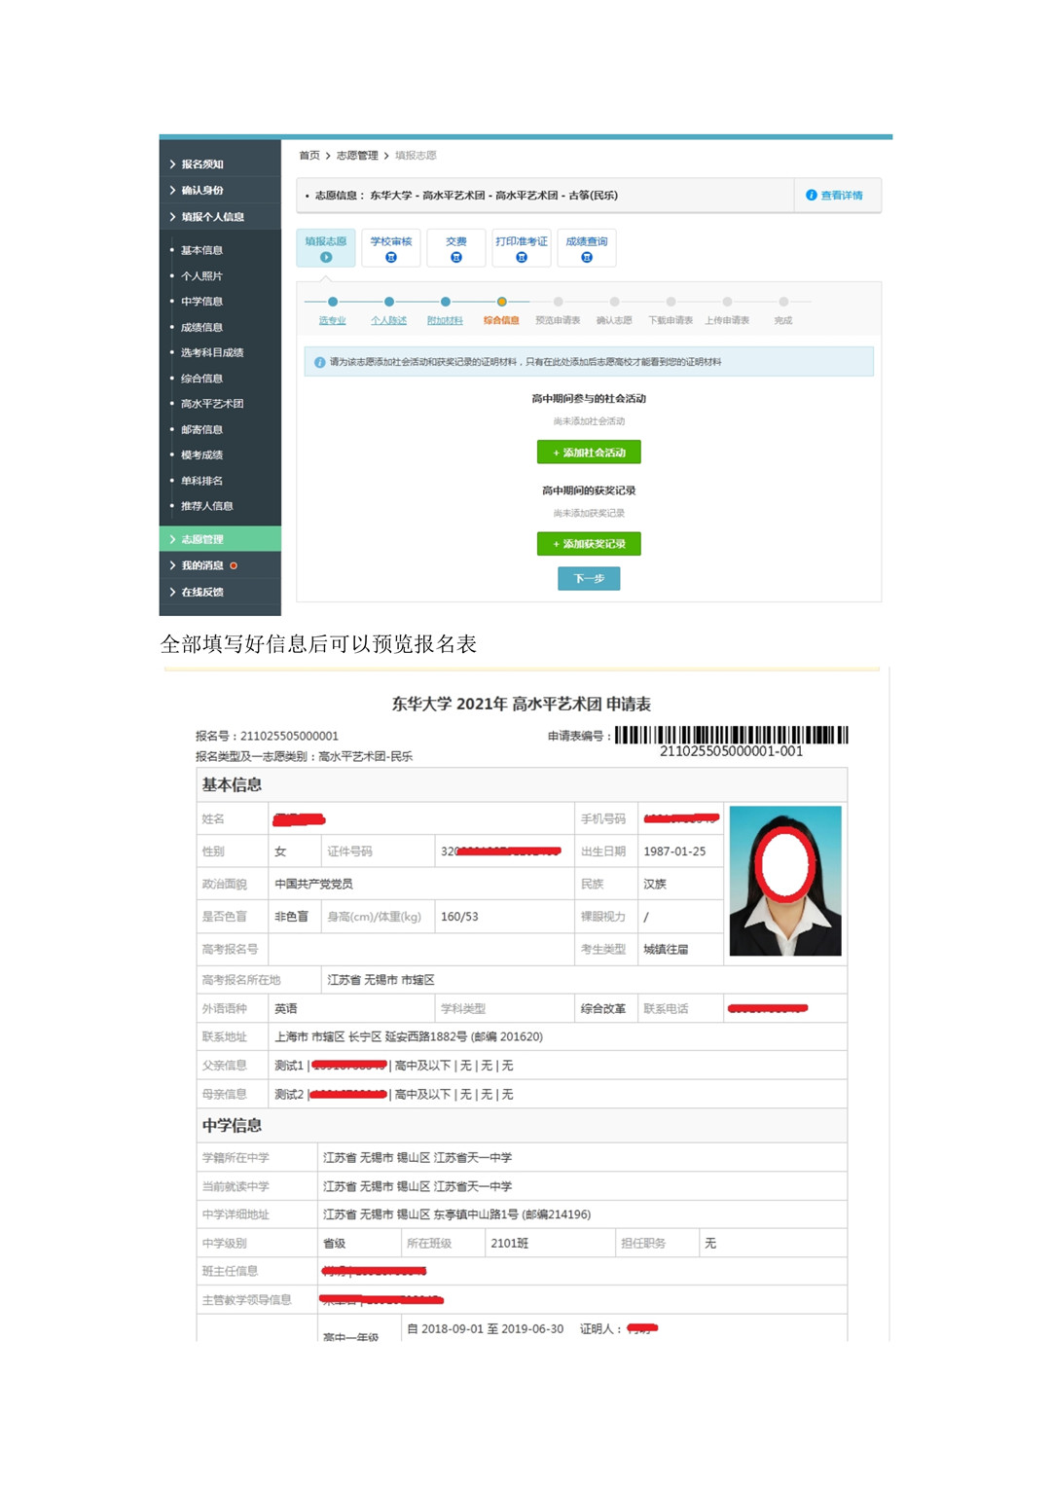The image size is (1051, 1486).
Task: Select 单科排名 in the sidebar
Action: click(x=201, y=481)
